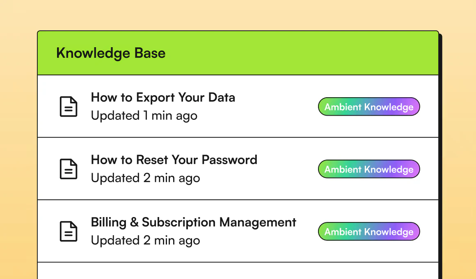Image resolution: width=476 pixels, height=279 pixels.
Task: Open the How to Reset Your Password article title
Action: 174,160
